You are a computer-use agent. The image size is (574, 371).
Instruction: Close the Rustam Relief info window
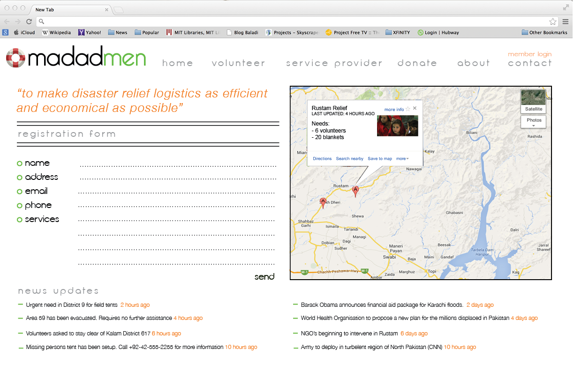pyautogui.click(x=415, y=108)
